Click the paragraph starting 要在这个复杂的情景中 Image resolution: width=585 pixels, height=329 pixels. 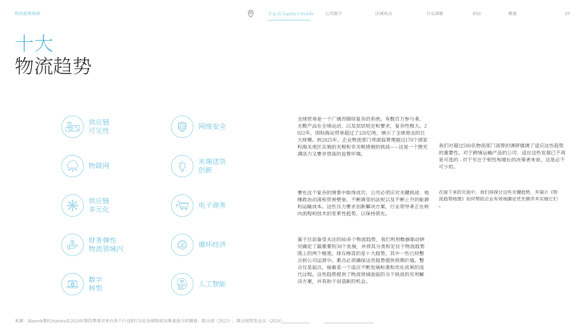(x=363, y=203)
